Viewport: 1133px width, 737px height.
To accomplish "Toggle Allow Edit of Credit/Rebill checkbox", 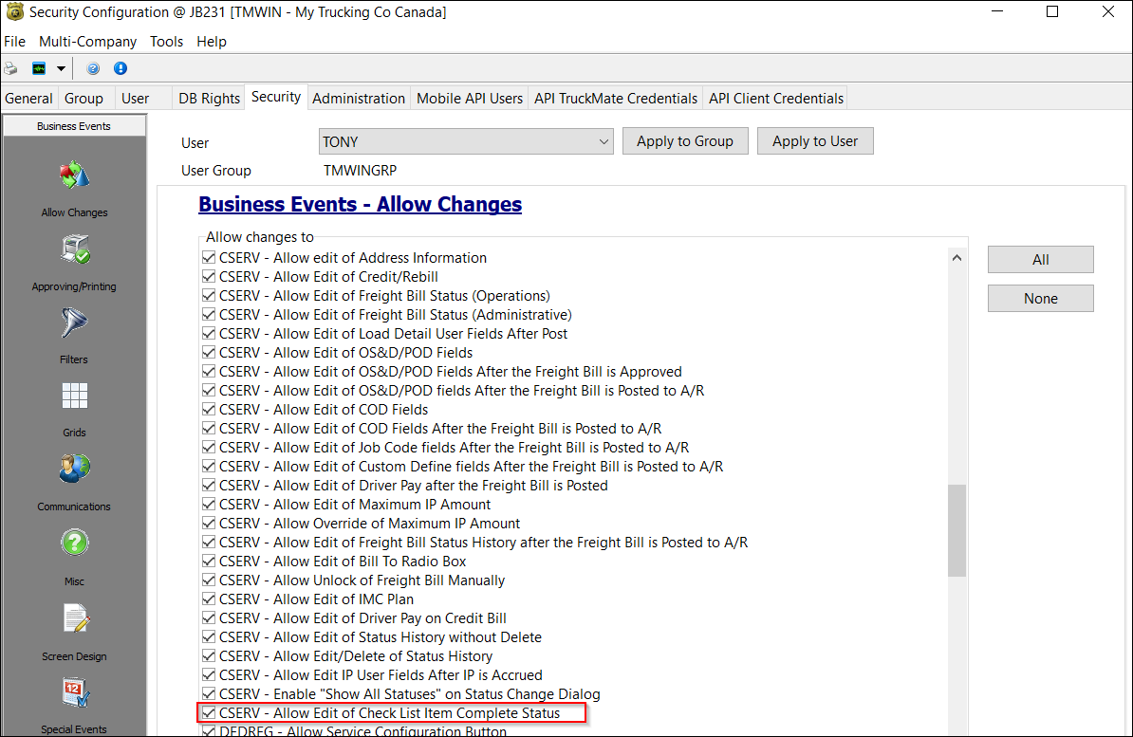I will pyautogui.click(x=209, y=276).
